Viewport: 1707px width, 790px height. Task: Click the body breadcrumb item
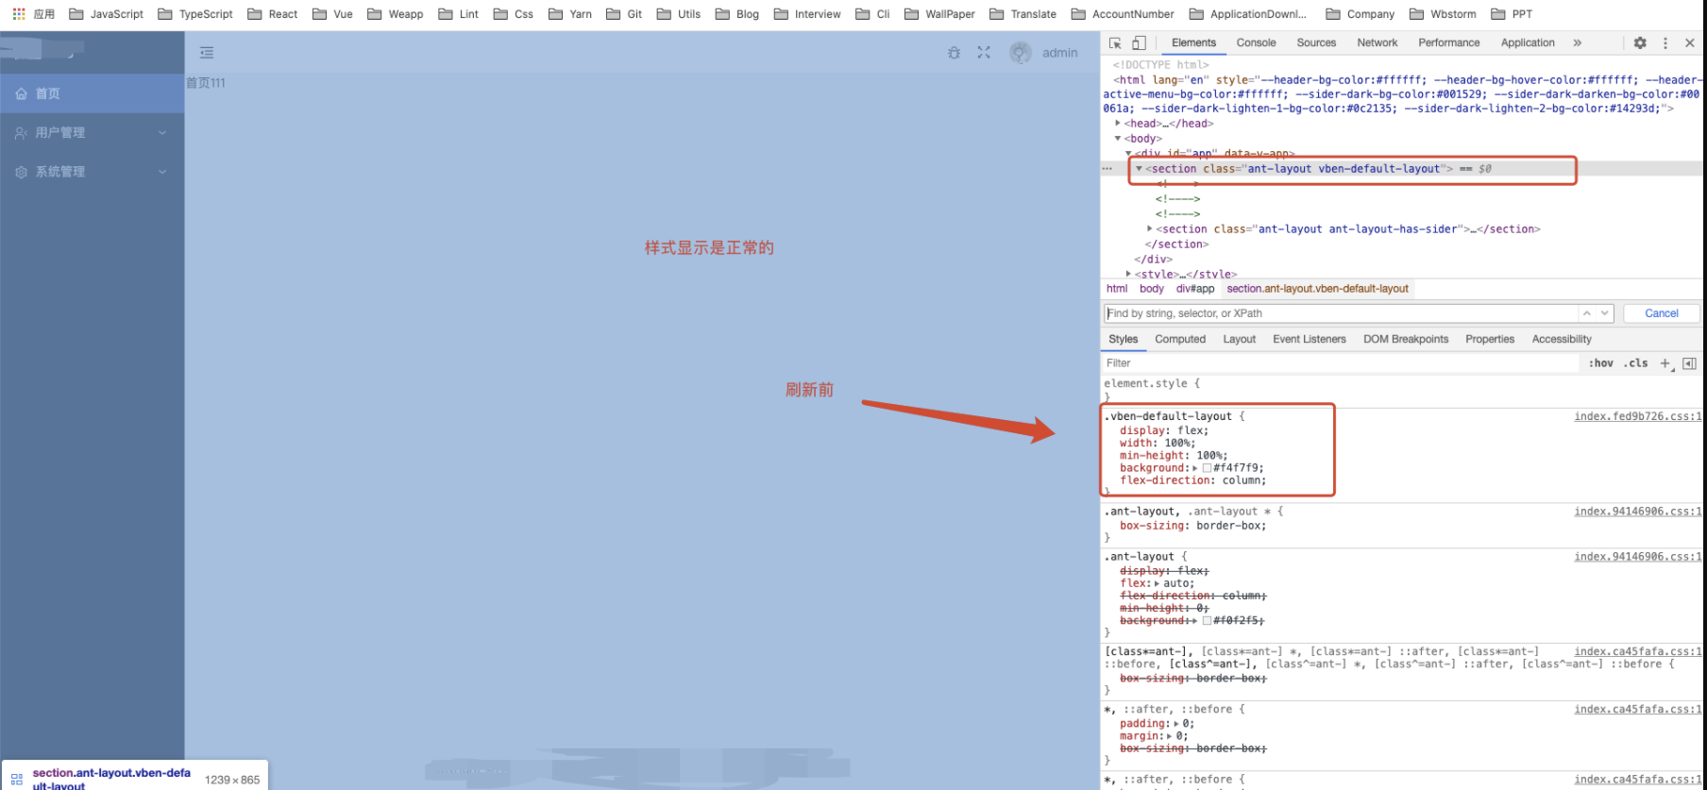tap(1151, 289)
